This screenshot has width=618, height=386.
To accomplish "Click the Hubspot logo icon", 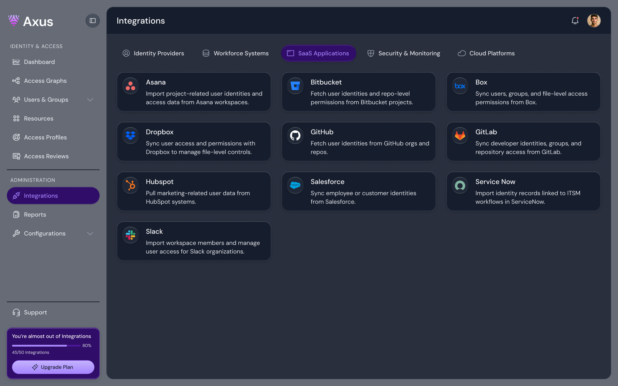I will (130, 185).
